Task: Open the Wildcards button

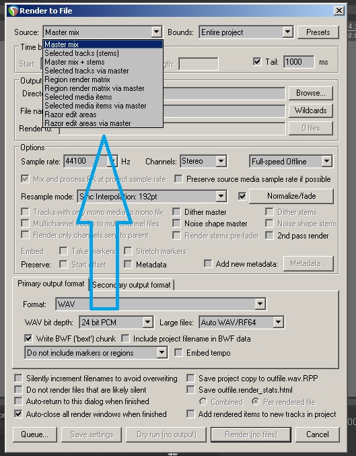Action: tap(311, 110)
